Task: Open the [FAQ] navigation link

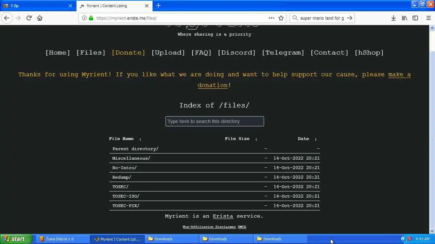Action: coord(201,53)
